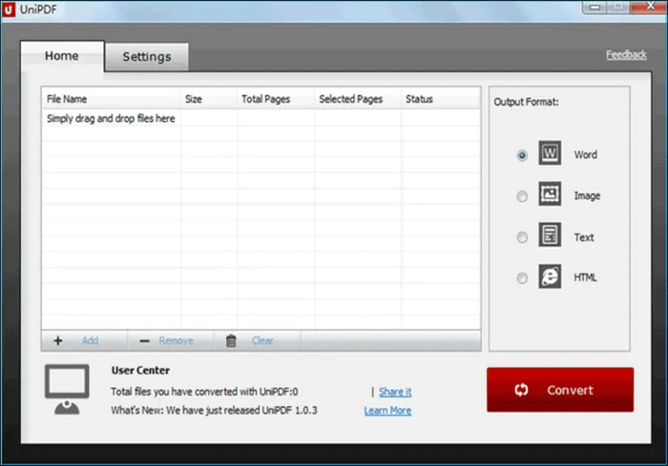
Task: Click the Clear list button label
Action: point(262,340)
